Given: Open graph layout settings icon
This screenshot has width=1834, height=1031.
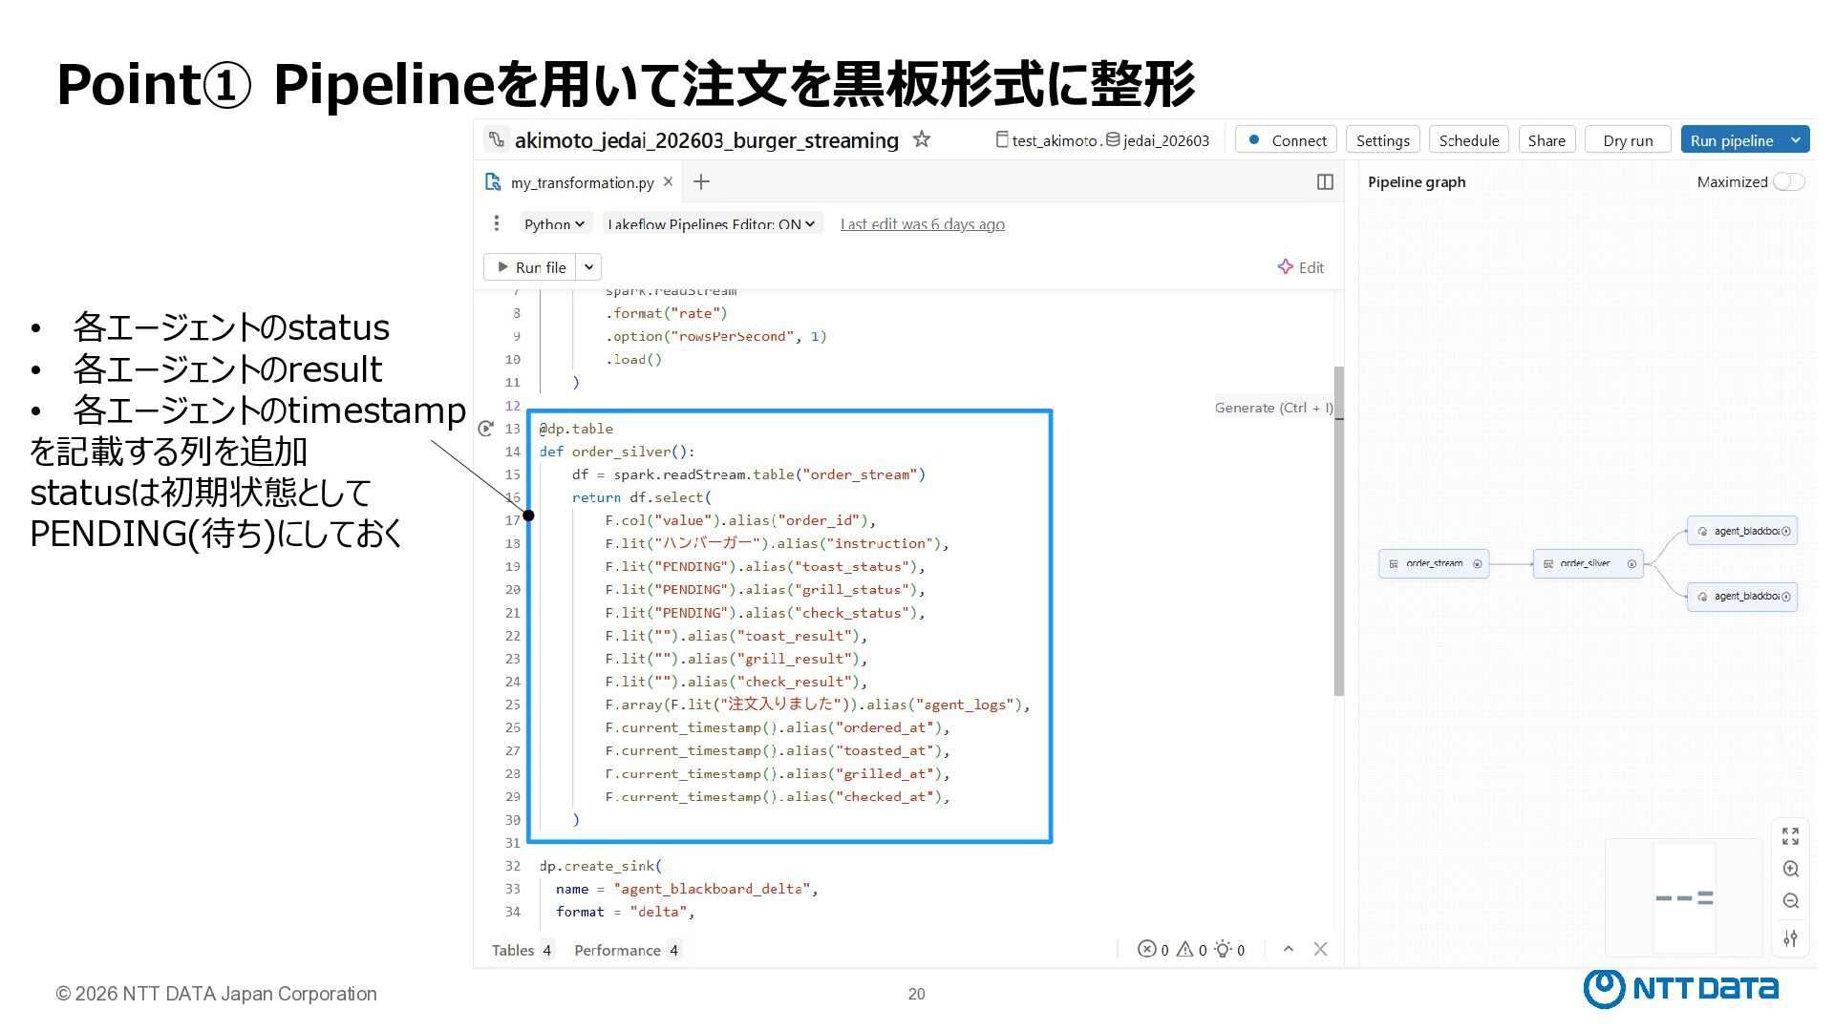Looking at the screenshot, I should [x=1790, y=938].
